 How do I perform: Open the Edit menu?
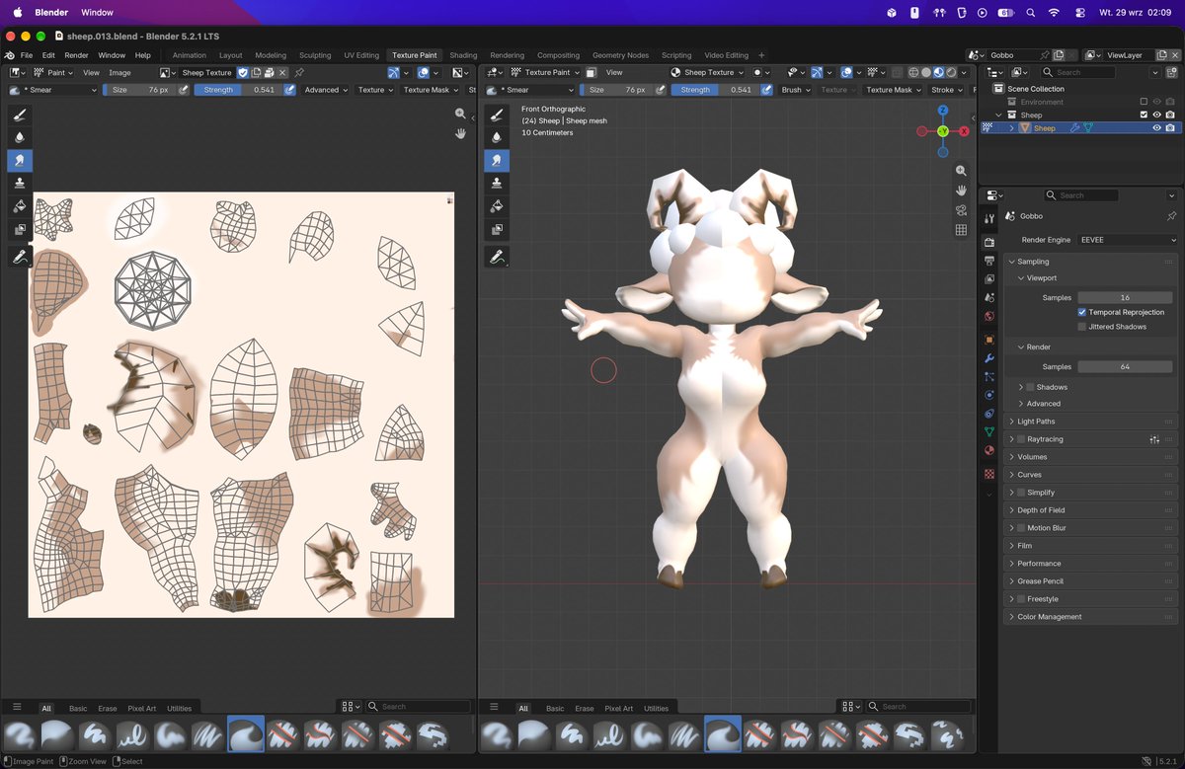[48, 55]
